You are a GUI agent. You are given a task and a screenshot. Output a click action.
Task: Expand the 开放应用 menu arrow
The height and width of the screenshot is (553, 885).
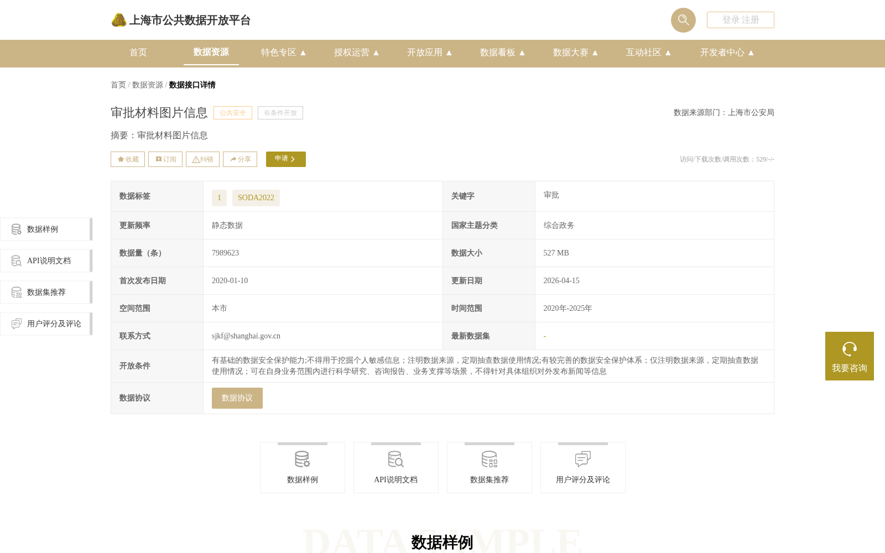[449, 53]
